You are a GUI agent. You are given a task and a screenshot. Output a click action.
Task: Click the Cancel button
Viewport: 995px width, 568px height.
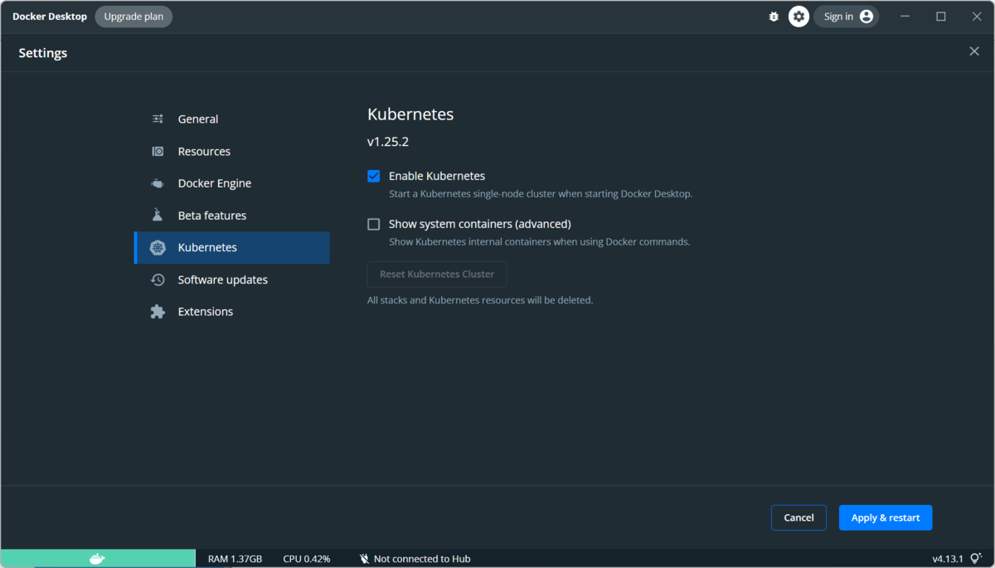coord(798,517)
